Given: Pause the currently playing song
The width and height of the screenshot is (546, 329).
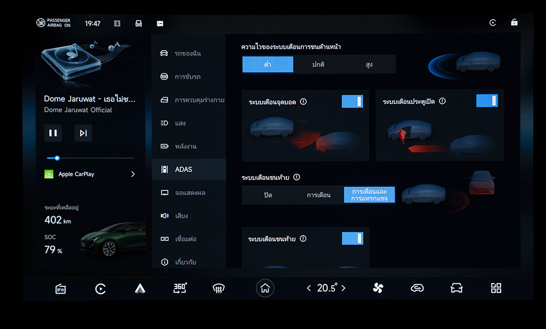Looking at the screenshot, I should [x=53, y=133].
